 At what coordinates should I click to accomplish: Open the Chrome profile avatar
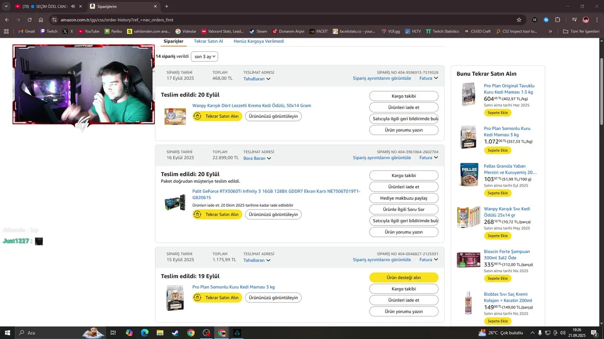coord(586,20)
